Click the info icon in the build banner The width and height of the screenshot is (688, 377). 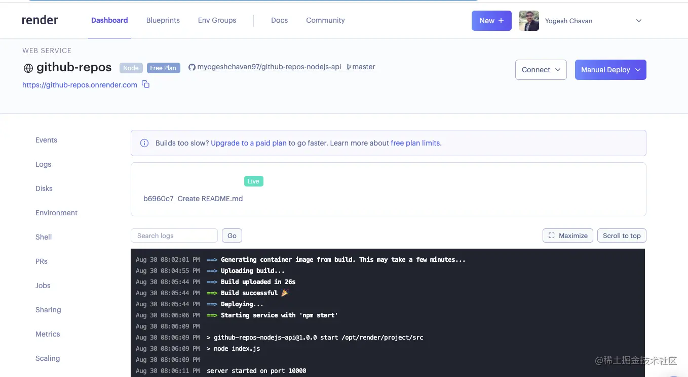coord(144,143)
